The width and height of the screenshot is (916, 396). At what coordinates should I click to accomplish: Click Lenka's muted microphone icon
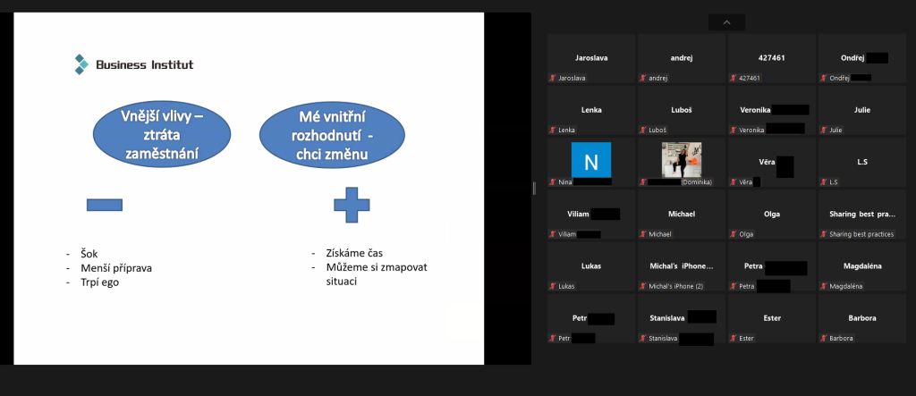[x=552, y=131]
